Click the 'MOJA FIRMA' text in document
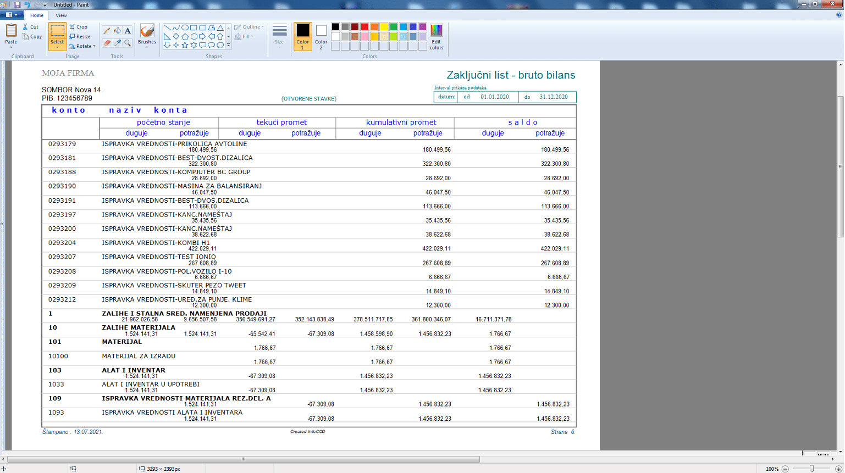 click(68, 73)
